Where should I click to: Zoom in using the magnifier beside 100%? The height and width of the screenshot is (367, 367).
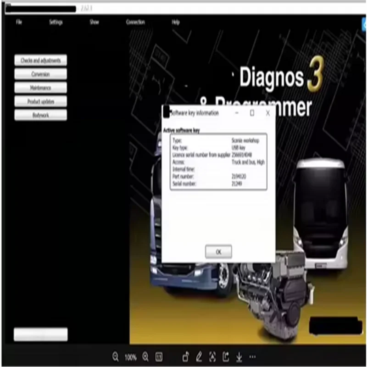(145, 357)
